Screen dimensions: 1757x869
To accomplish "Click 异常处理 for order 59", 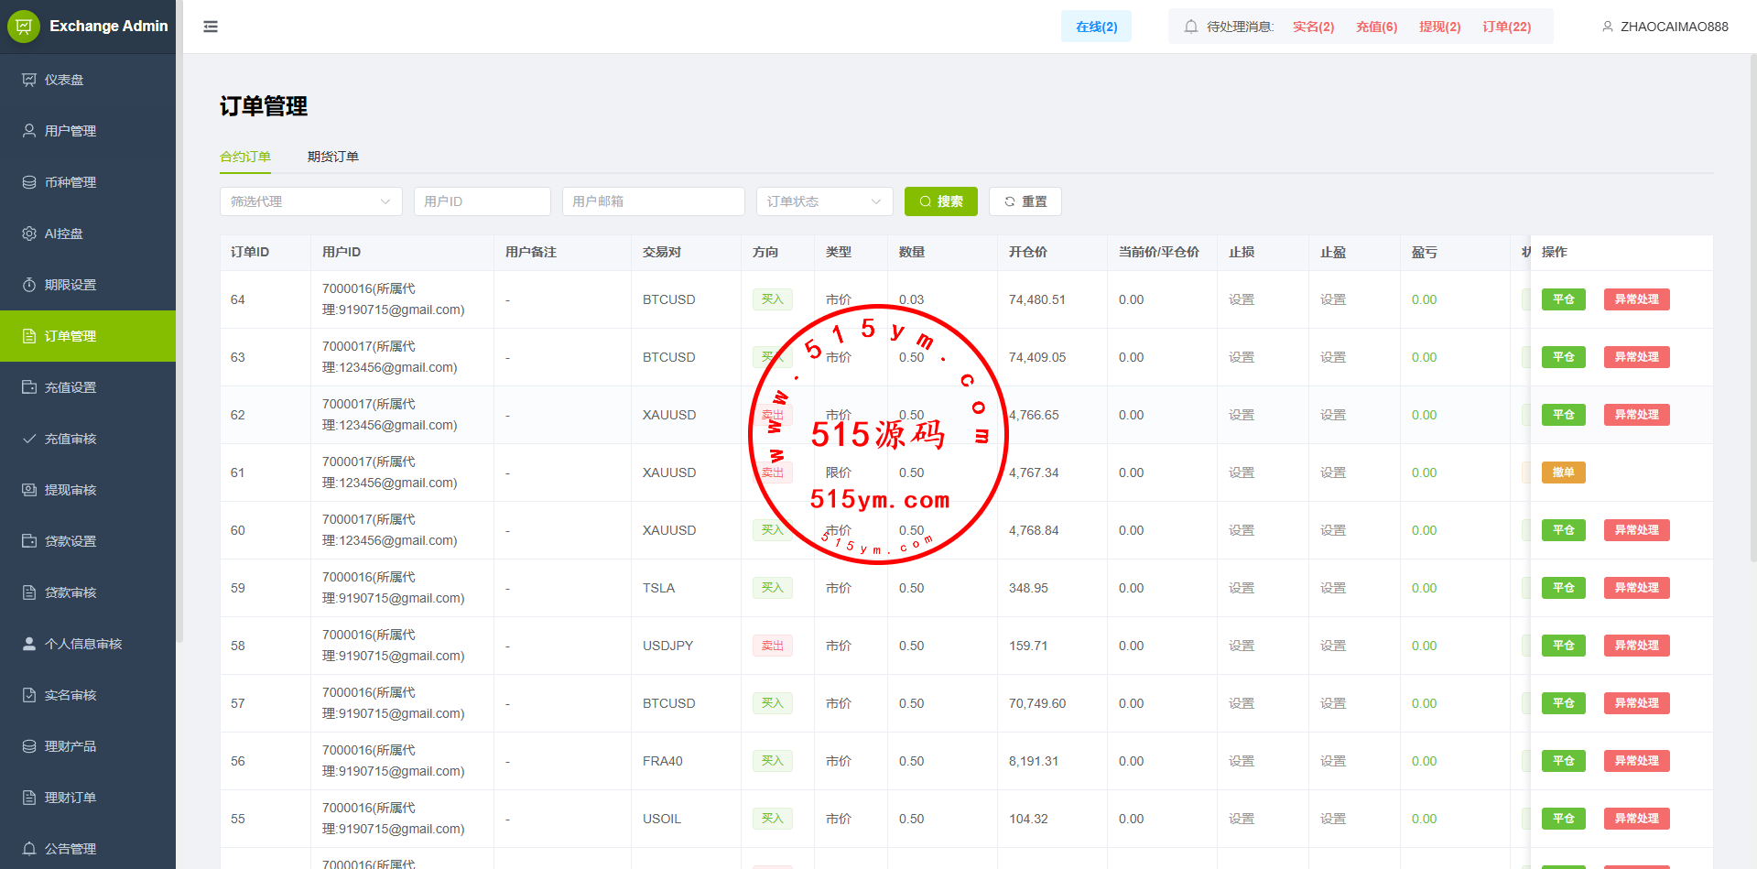I will [x=1636, y=588].
